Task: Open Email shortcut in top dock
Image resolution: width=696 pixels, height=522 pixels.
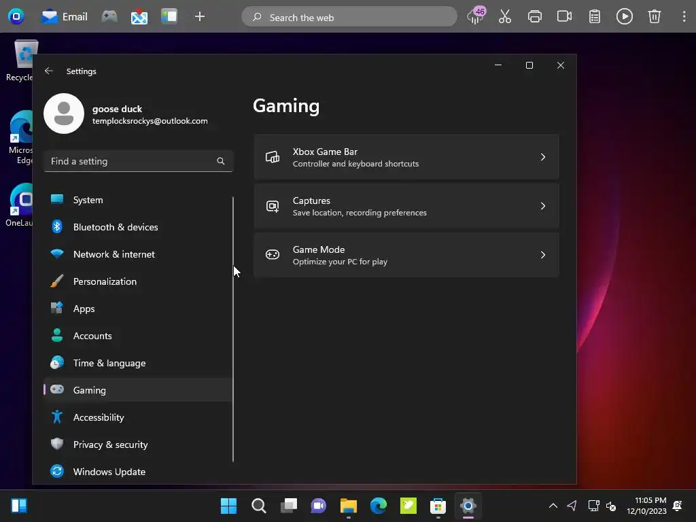Action: pyautogui.click(x=65, y=17)
